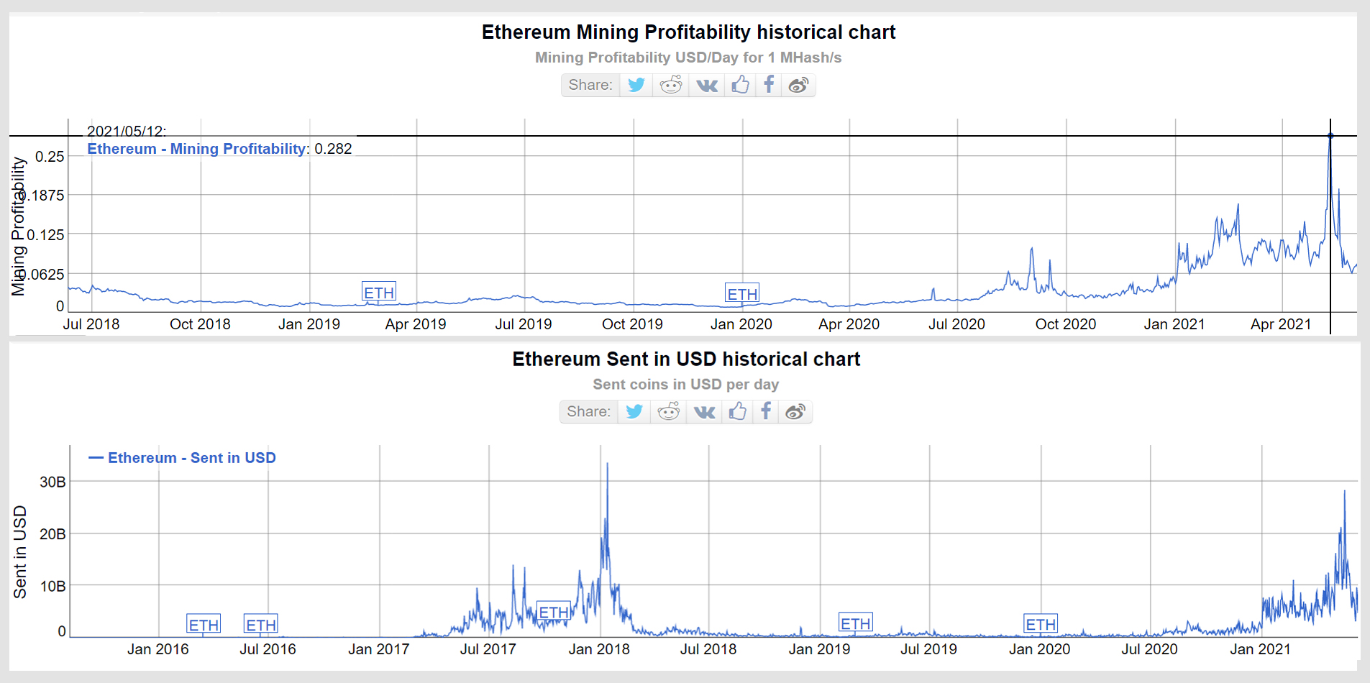Share the Mining Profitability chart on Reddit

(x=671, y=85)
